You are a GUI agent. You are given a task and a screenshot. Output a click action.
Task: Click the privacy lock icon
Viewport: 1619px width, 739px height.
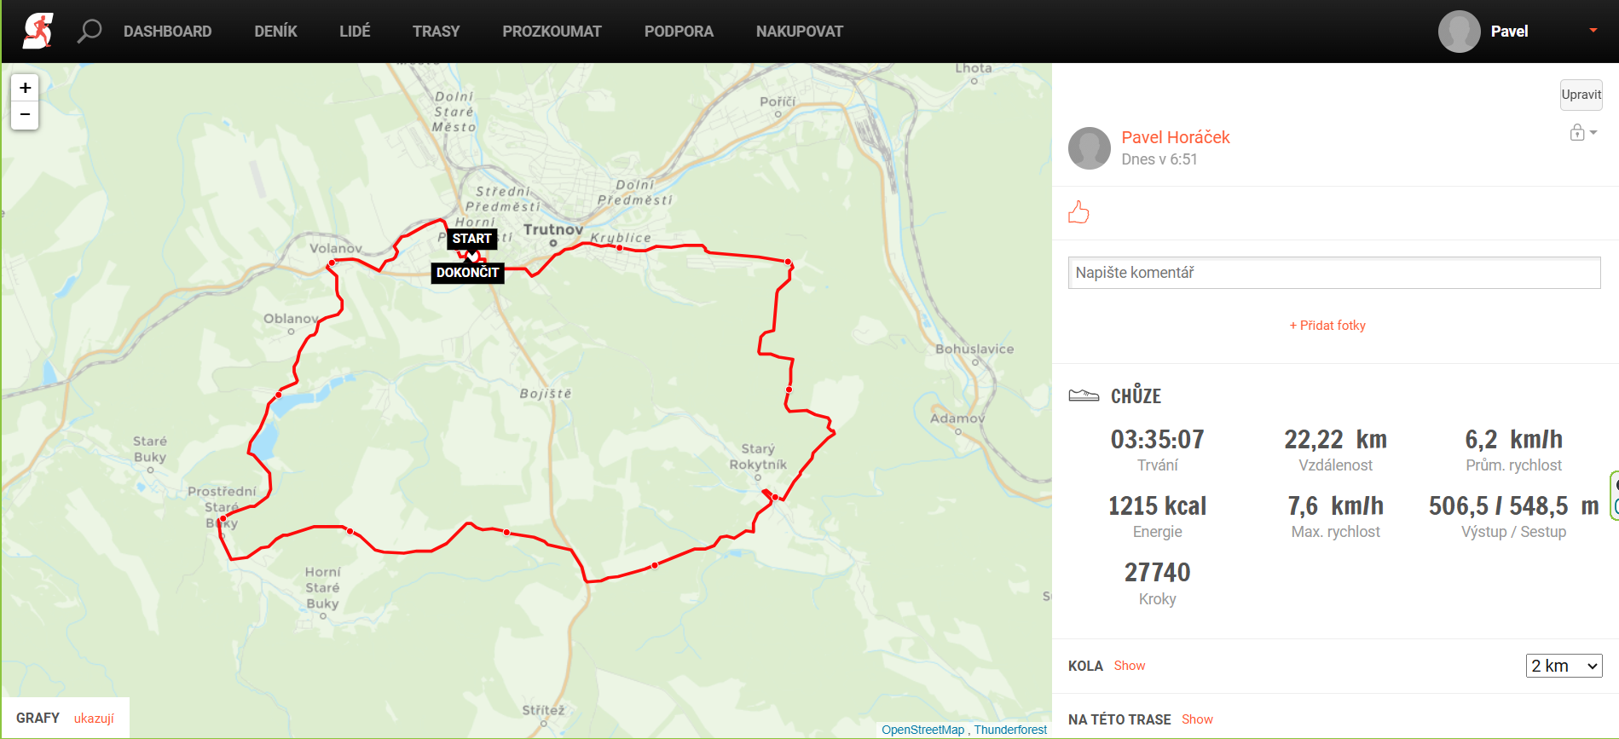1577,132
